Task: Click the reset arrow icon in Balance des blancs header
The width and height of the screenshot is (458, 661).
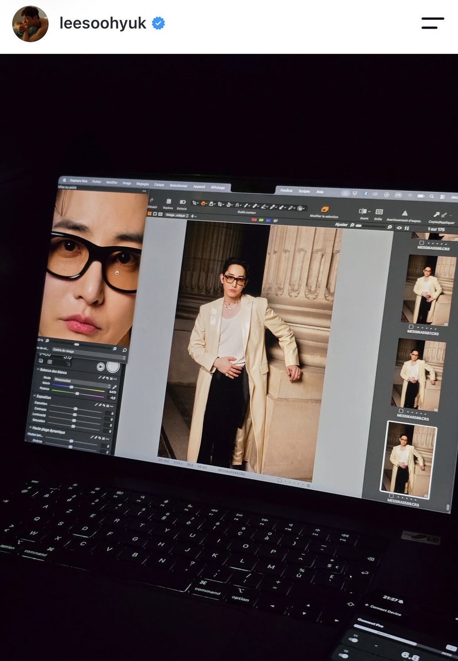Action: tap(107, 378)
